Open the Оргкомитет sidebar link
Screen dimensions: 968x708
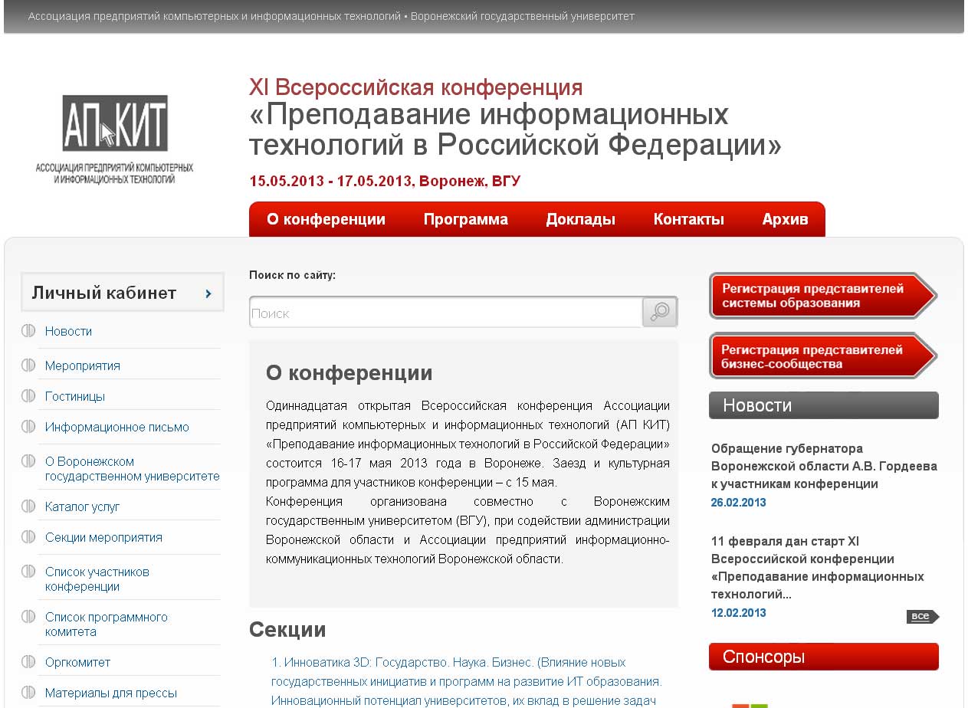click(77, 662)
